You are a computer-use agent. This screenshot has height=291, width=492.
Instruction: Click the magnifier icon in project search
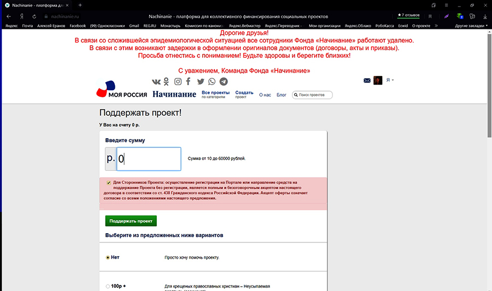coord(296,95)
